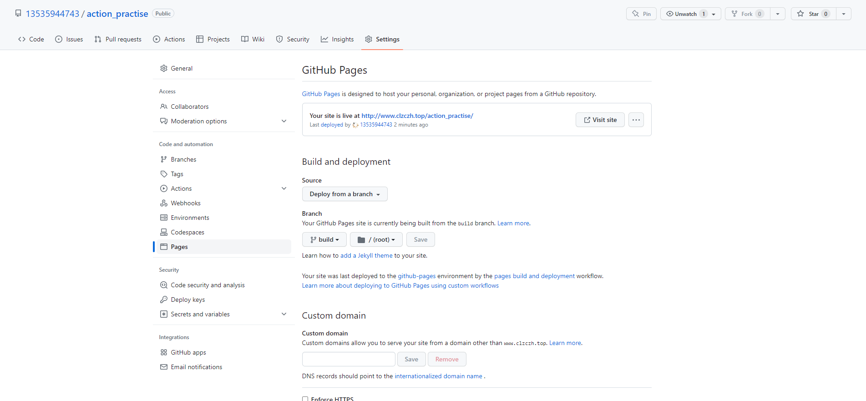This screenshot has width=866, height=401.
Task: Click the Security shield icon in top nav
Action: click(279, 39)
